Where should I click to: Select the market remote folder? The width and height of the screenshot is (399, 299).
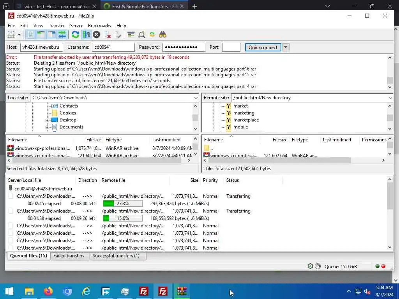coord(240,106)
